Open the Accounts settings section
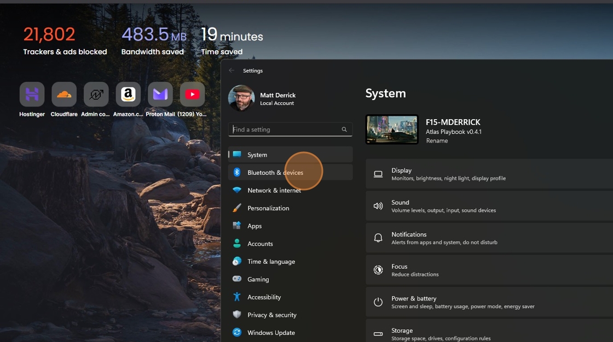613x342 pixels. click(x=291, y=243)
